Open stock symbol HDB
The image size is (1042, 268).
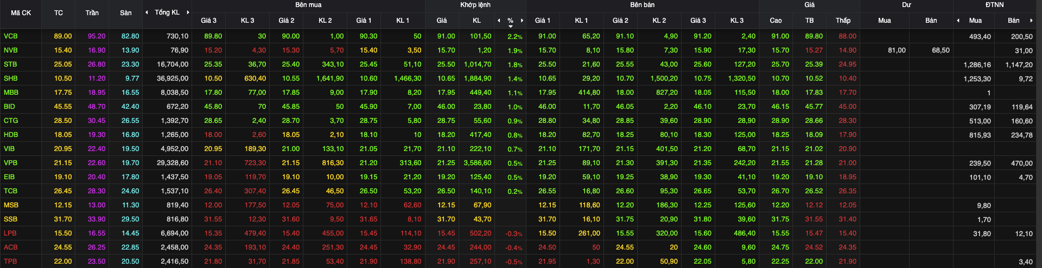click(11, 135)
